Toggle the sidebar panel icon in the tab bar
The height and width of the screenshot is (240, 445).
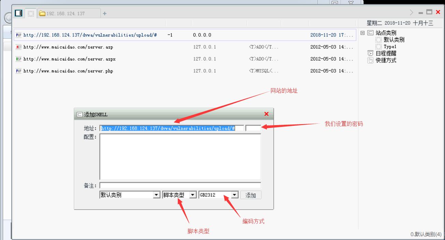(18, 13)
